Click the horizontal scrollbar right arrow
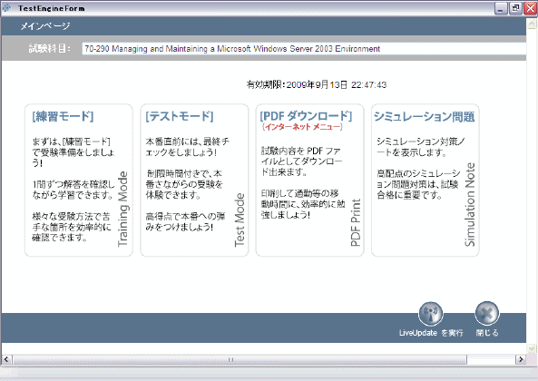538x381 pixels. (x=521, y=359)
